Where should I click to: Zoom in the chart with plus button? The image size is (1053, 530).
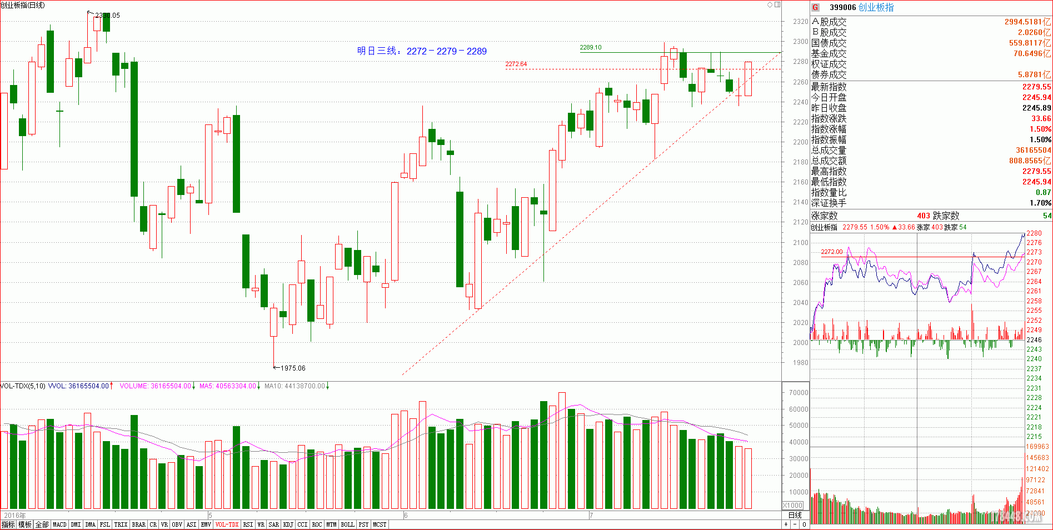tap(786, 524)
